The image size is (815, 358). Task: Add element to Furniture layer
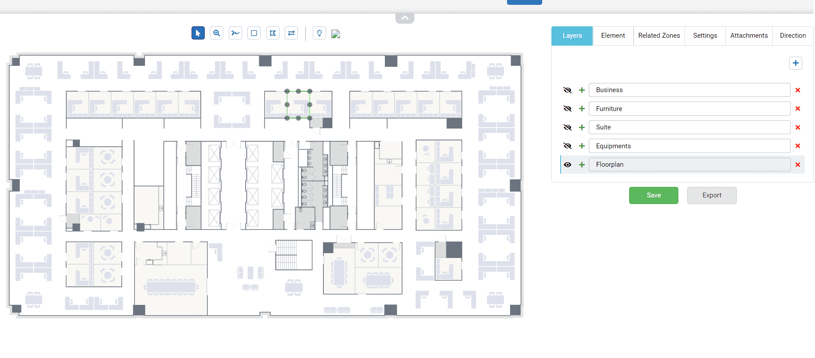(x=582, y=109)
